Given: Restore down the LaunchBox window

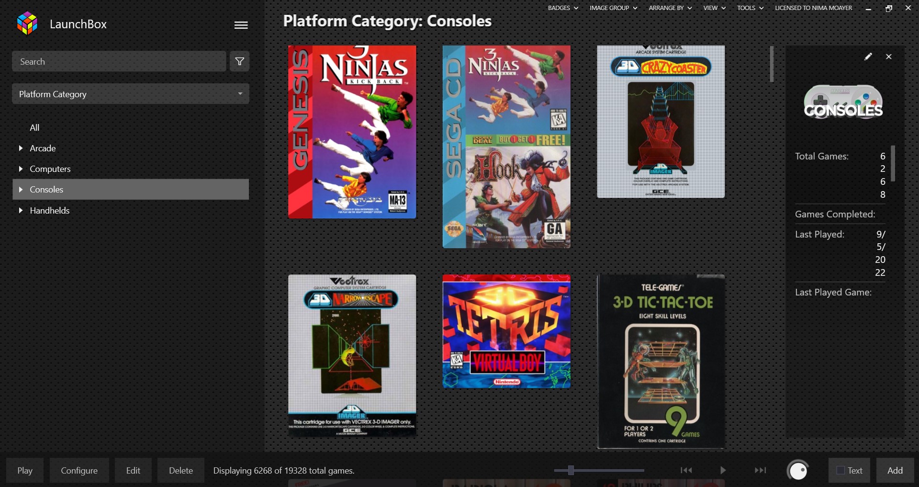Looking at the screenshot, I should click(x=889, y=8).
